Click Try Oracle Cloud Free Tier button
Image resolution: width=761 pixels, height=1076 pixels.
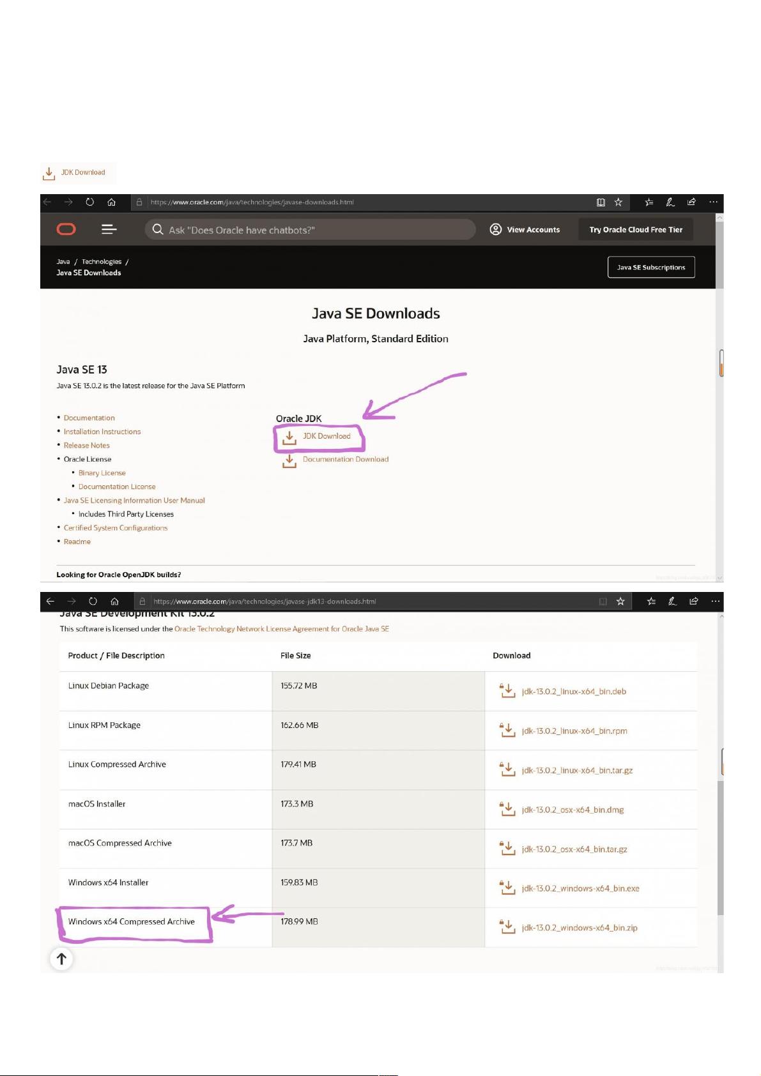coord(635,230)
